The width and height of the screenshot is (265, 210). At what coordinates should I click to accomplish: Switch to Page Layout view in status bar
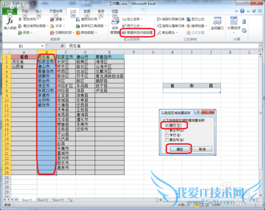pos(202,205)
